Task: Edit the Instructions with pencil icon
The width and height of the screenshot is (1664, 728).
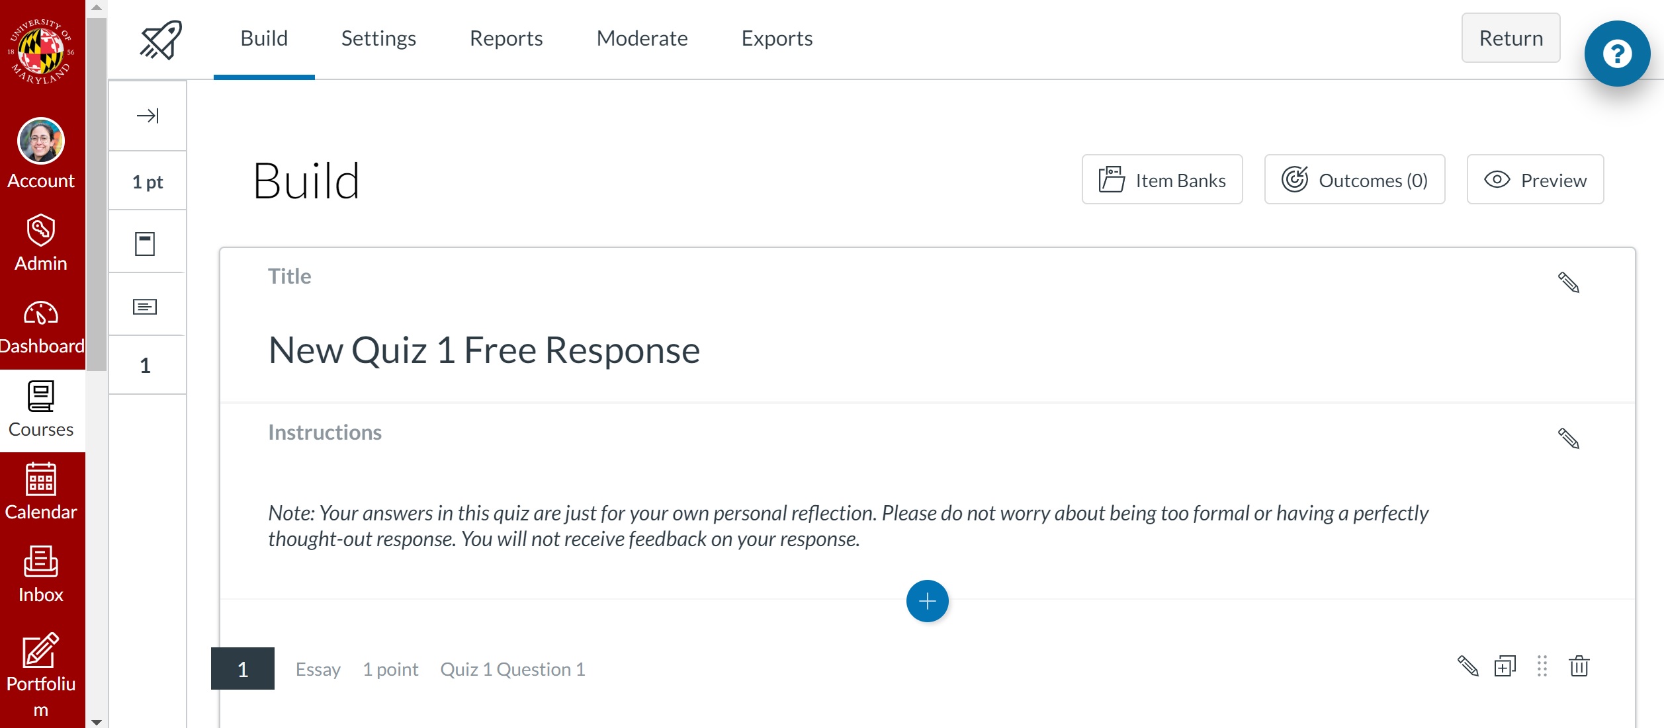Action: [1568, 438]
